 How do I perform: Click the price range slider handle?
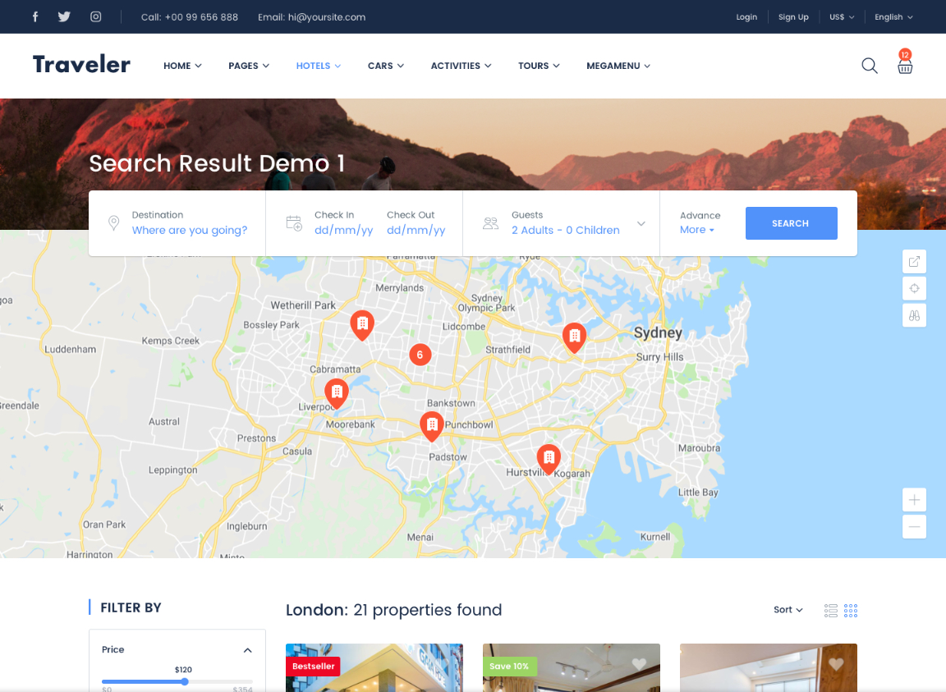(185, 681)
